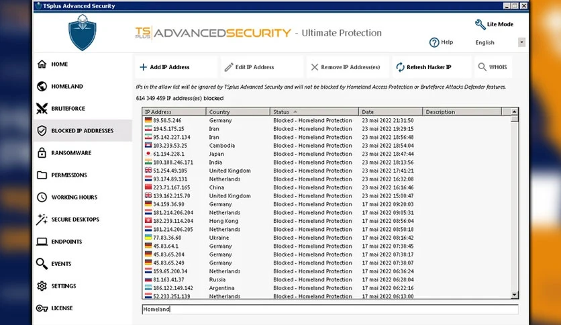Click the Working Hours clock icon
Screen dimensions: 561x325
click(x=42, y=197)
